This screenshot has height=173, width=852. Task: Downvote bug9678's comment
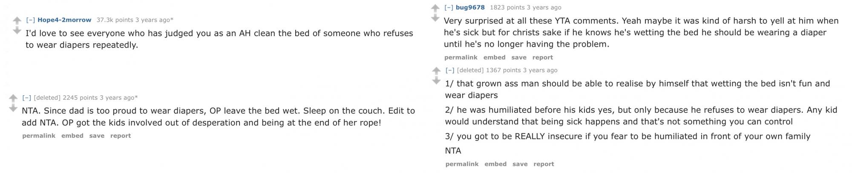tap(435, 18)
